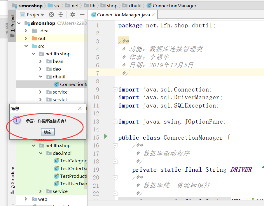264x206 pixels.
Task: Collapse the src folder
Action: click(x=26, y=46)
